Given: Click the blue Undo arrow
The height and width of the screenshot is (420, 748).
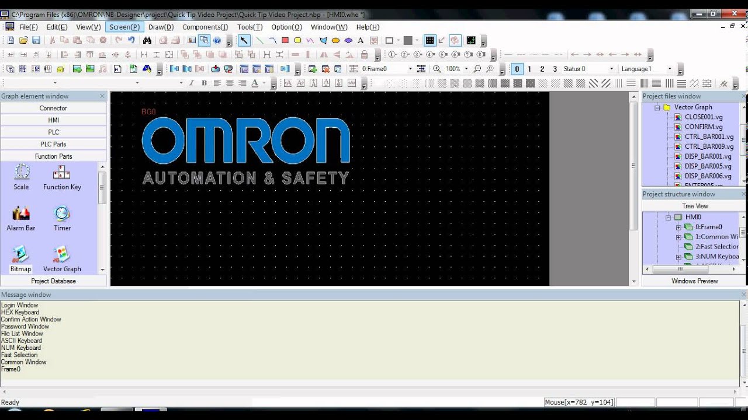Looking at the screenshot, I should click(131, 40).
